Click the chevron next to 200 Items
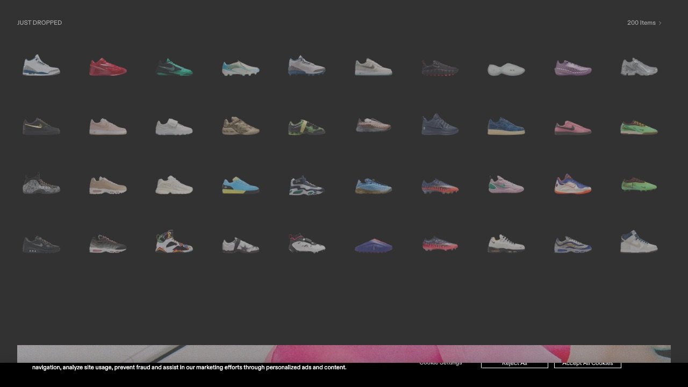Image resolution: width=688 pixels, height=387 pixels. point(660,23)
